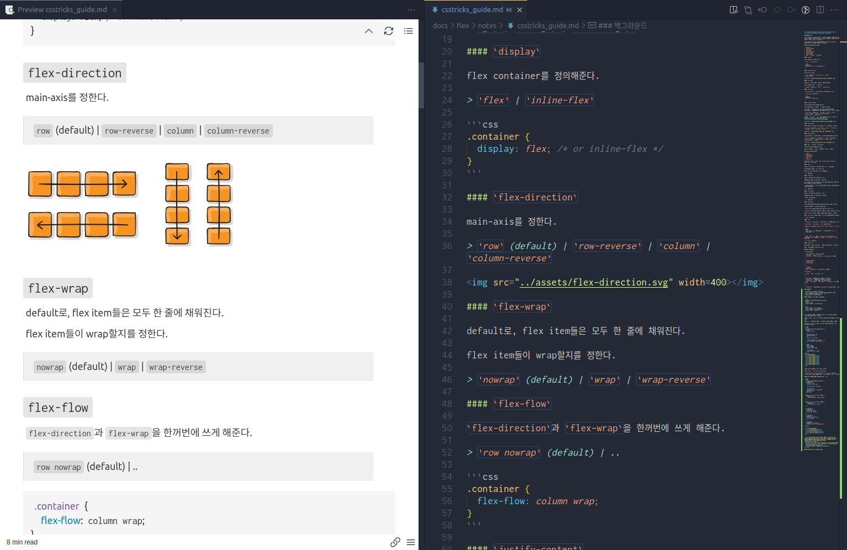Click the '#### `flex-flow`' editor line
The height and width of the screenshot is (550, 847).
(x=509, y=404)
